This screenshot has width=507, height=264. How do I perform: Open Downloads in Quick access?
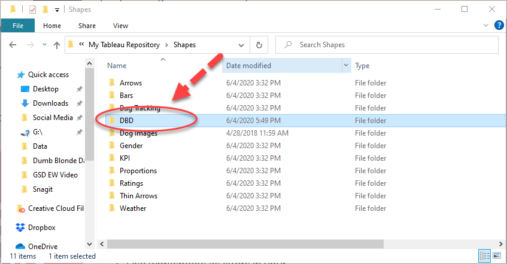[50, 103]
